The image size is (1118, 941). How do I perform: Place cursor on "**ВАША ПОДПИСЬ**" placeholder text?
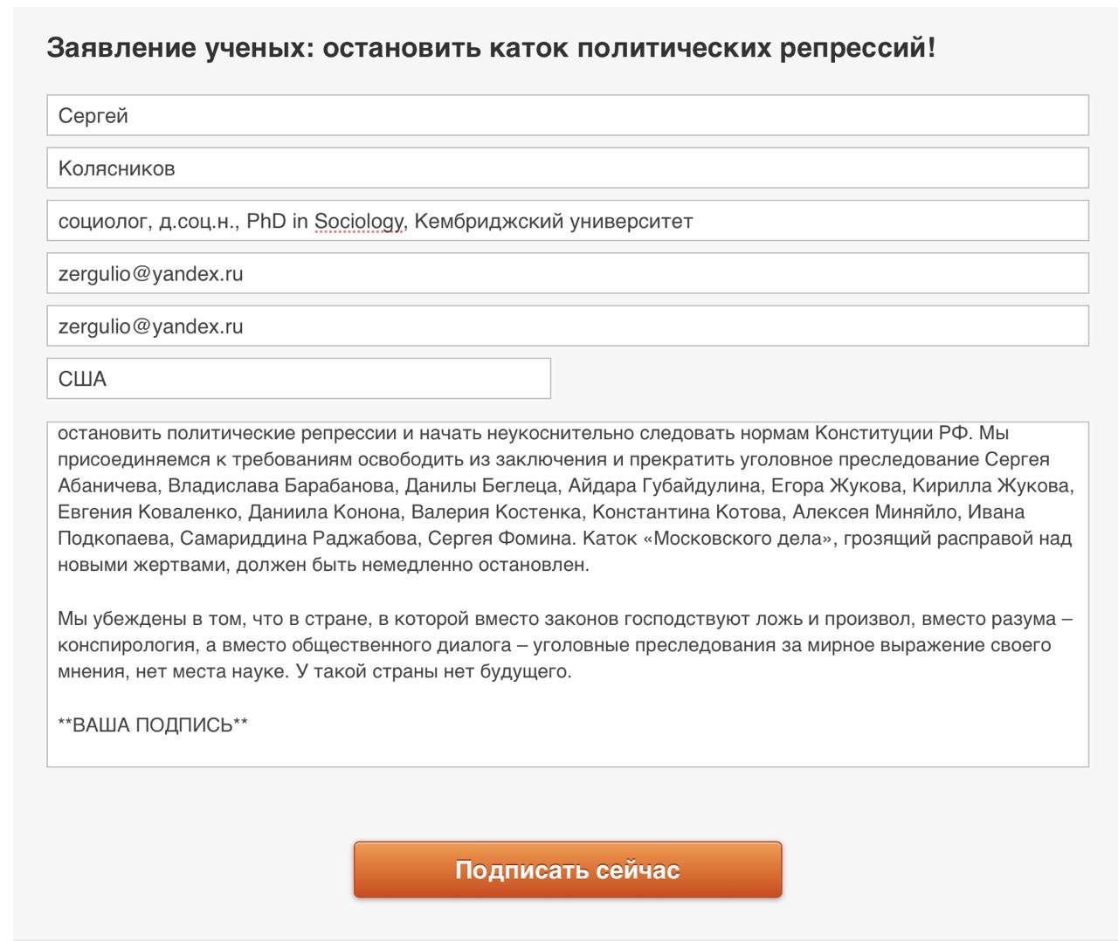pos(153,725)
